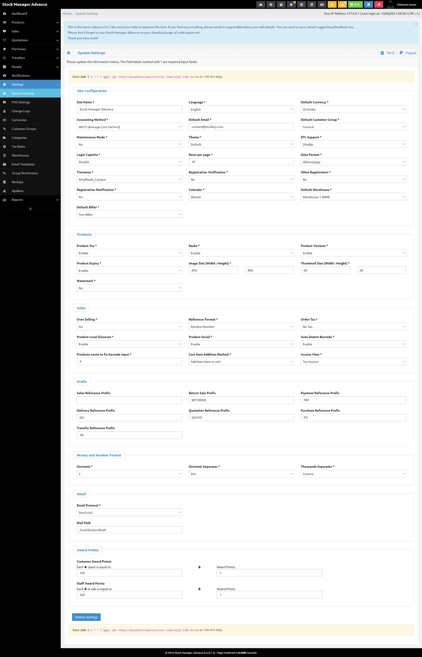
Task: Click the Sales Reference Prefix input field
Action: pyautogui.click(x=129, y=400)
